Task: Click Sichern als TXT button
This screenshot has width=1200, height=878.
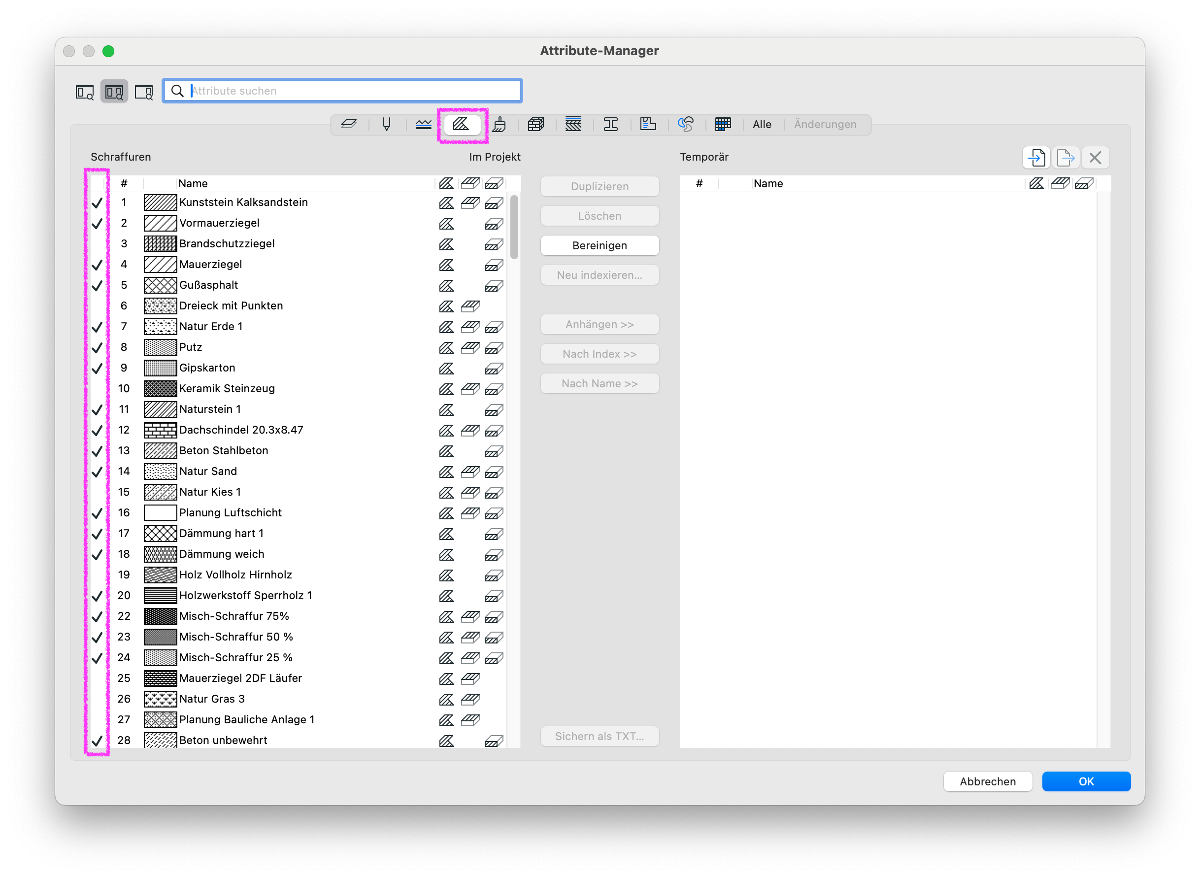Action: (x=600, y=737)
